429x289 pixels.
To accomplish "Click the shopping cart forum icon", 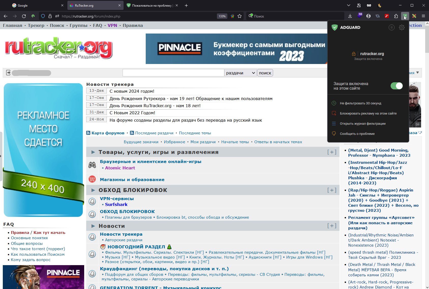I will [92, 179].
